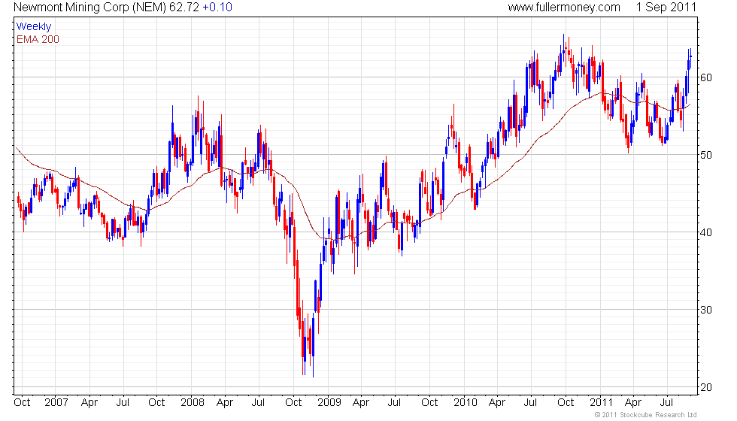This screenshot has height=421, width=737.
Task: Click the Apr label following 2010
Action: 497,403
